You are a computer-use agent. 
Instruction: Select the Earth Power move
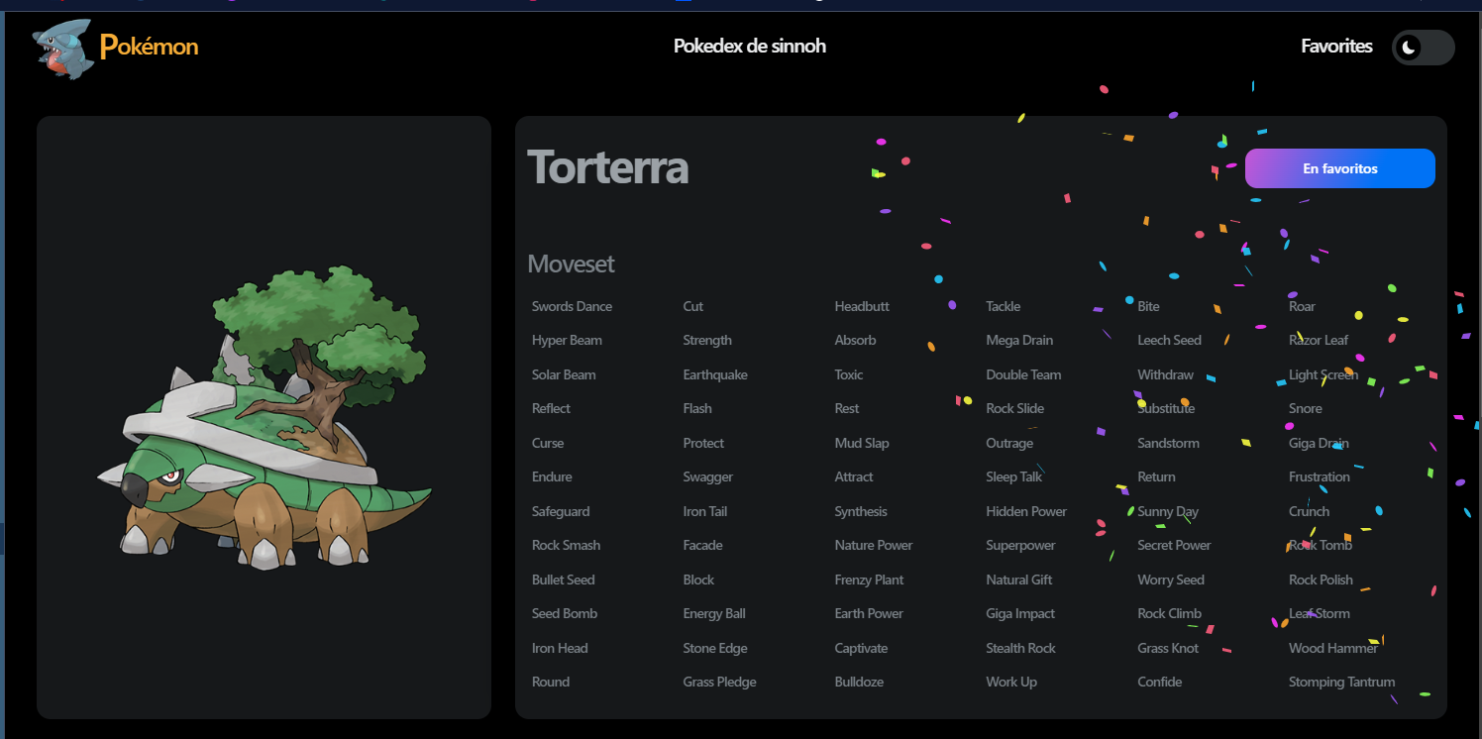869,613
